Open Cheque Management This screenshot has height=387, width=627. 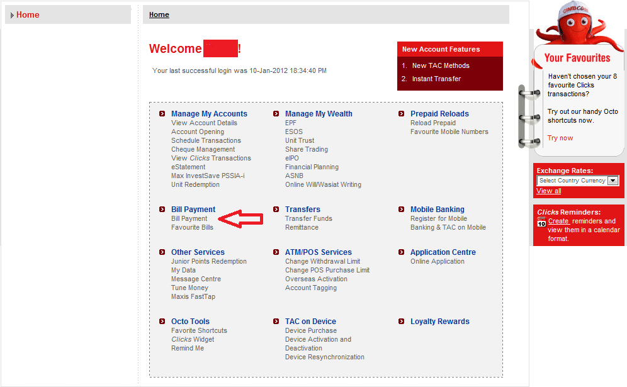(x=203, y=149)
